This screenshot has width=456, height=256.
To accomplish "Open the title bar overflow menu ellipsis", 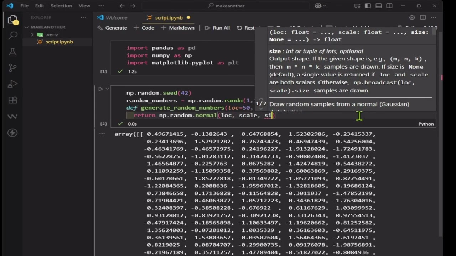I will 101,6.
